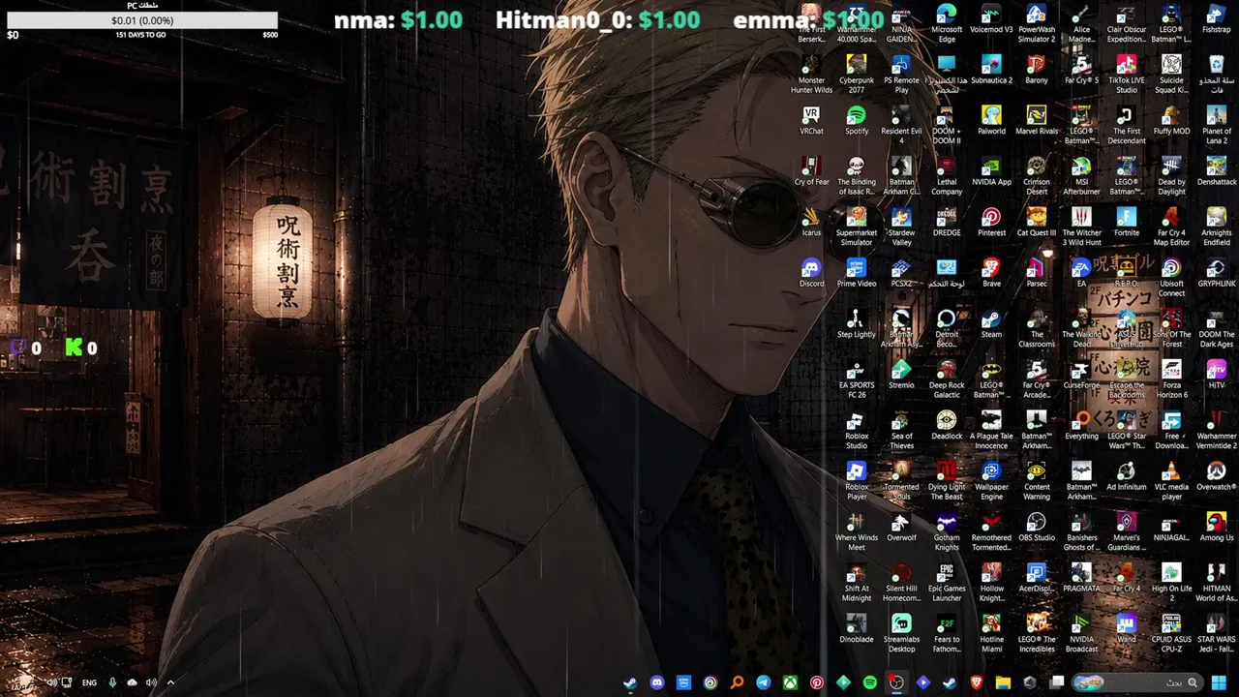The height and width of the screenshot is (697, 1239).
Task: Select the Steam desktop shortcut
Action: point(991,323)
